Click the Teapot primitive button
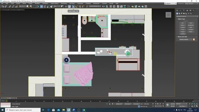Screen dimensions: 199x112 click(183, 32)
